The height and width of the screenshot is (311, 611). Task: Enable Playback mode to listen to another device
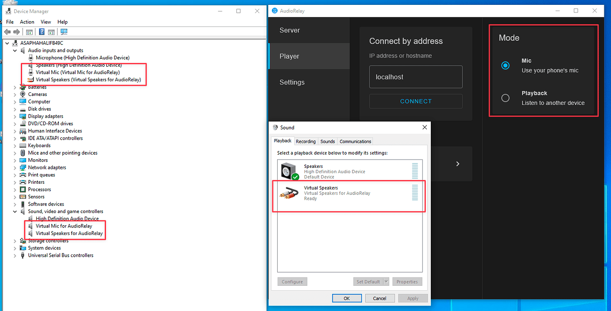tap(505, 98)
